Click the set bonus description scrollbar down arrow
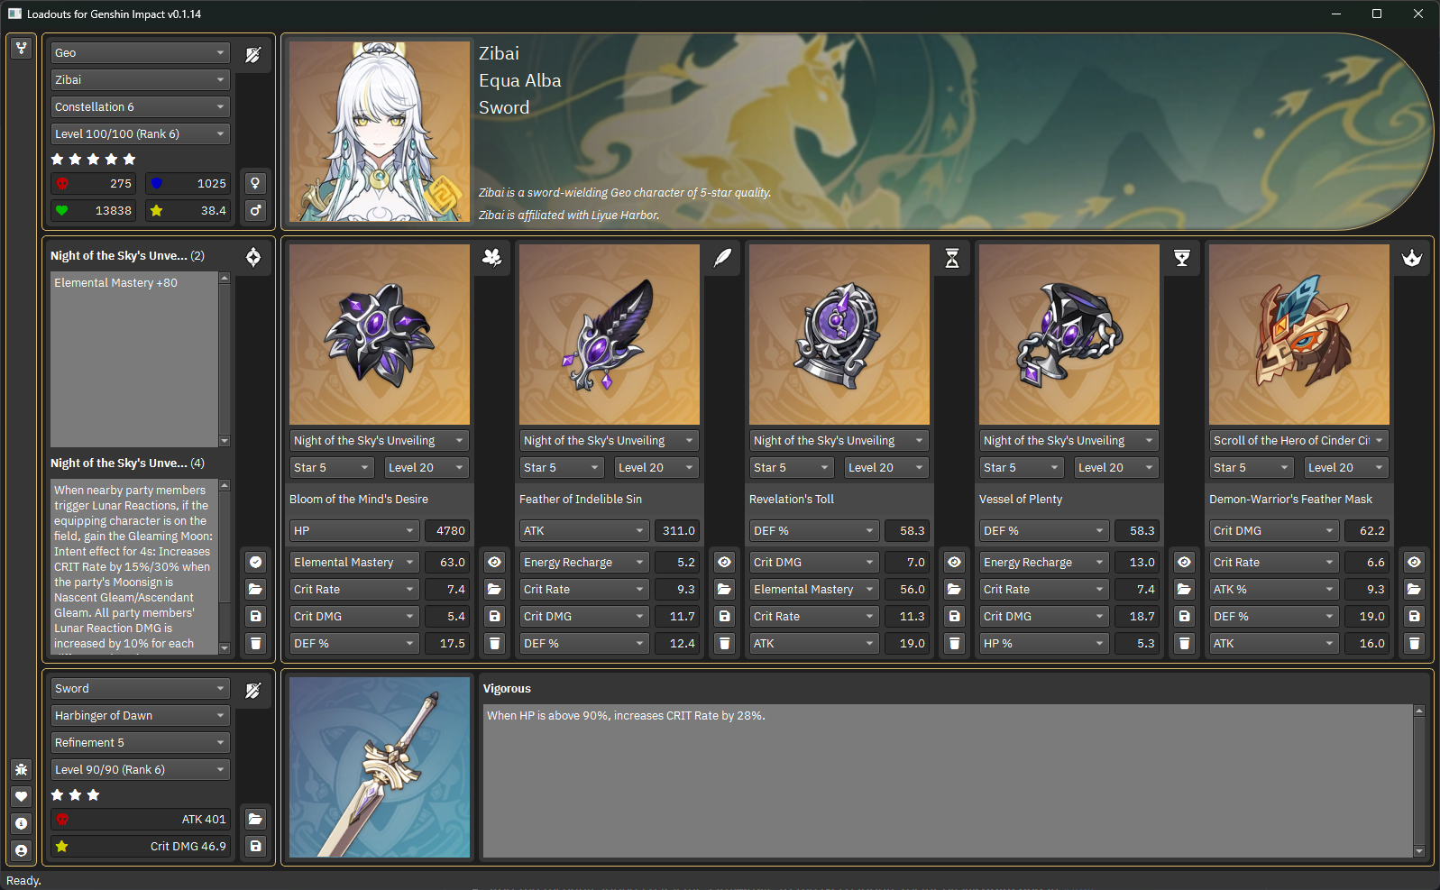Image resolution: width=1440 pixels, height=890 pixels. click(225, 647)
